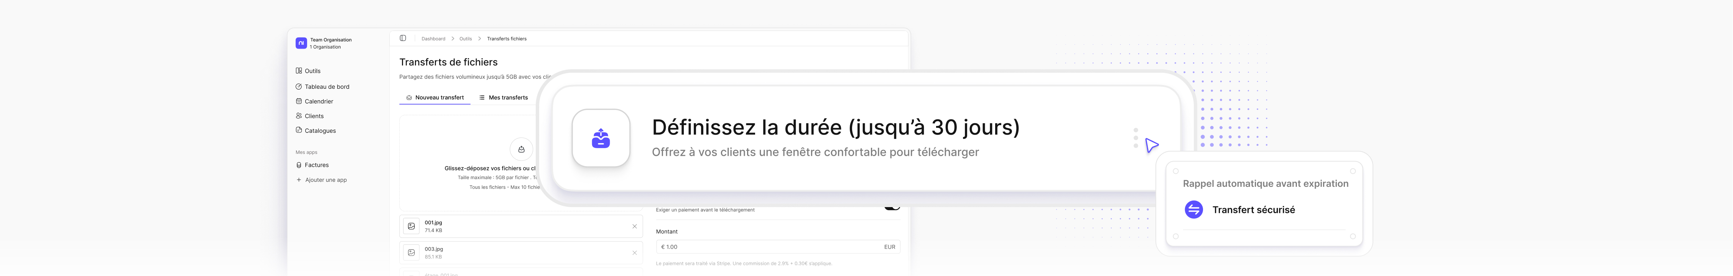Open the Factures app
The height and width of the screenshot is (276, 1733).
(x=316, y=165)
